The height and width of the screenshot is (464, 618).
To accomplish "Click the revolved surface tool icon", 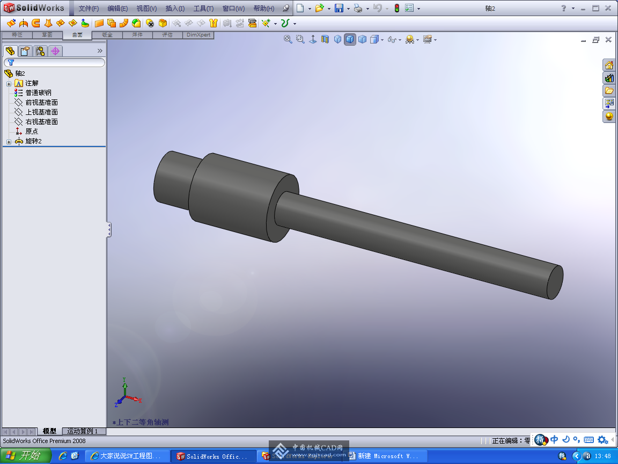I will click(24, 23).
